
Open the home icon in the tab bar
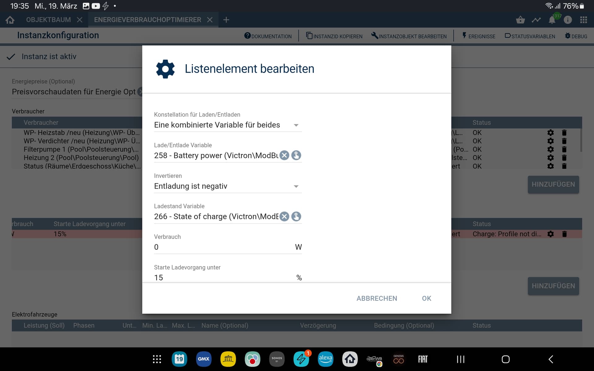point(10,20)
